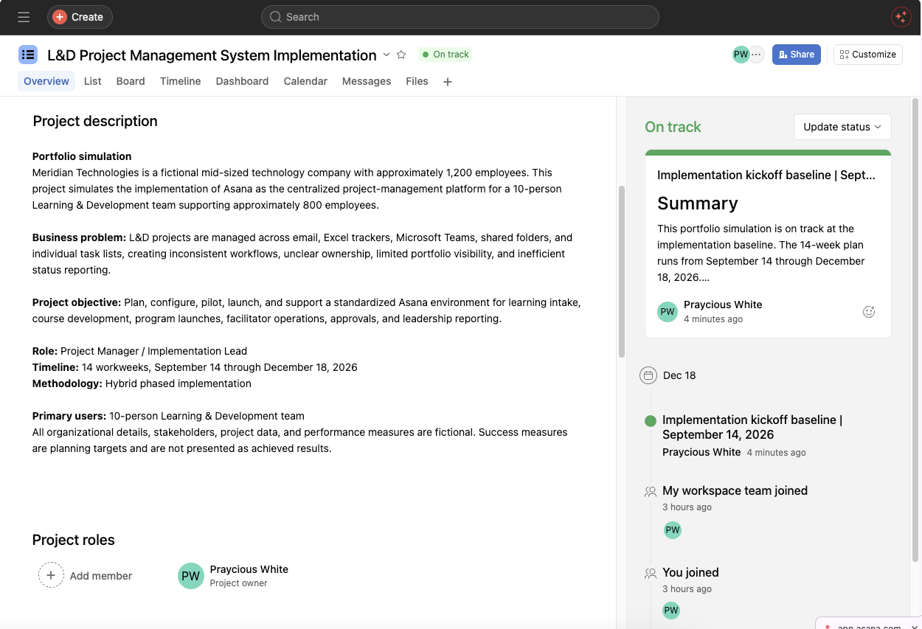Click the Dec 18 date label
Viewport: 922px width, 629px height.
pyautogui.click(x=679, y=375)
